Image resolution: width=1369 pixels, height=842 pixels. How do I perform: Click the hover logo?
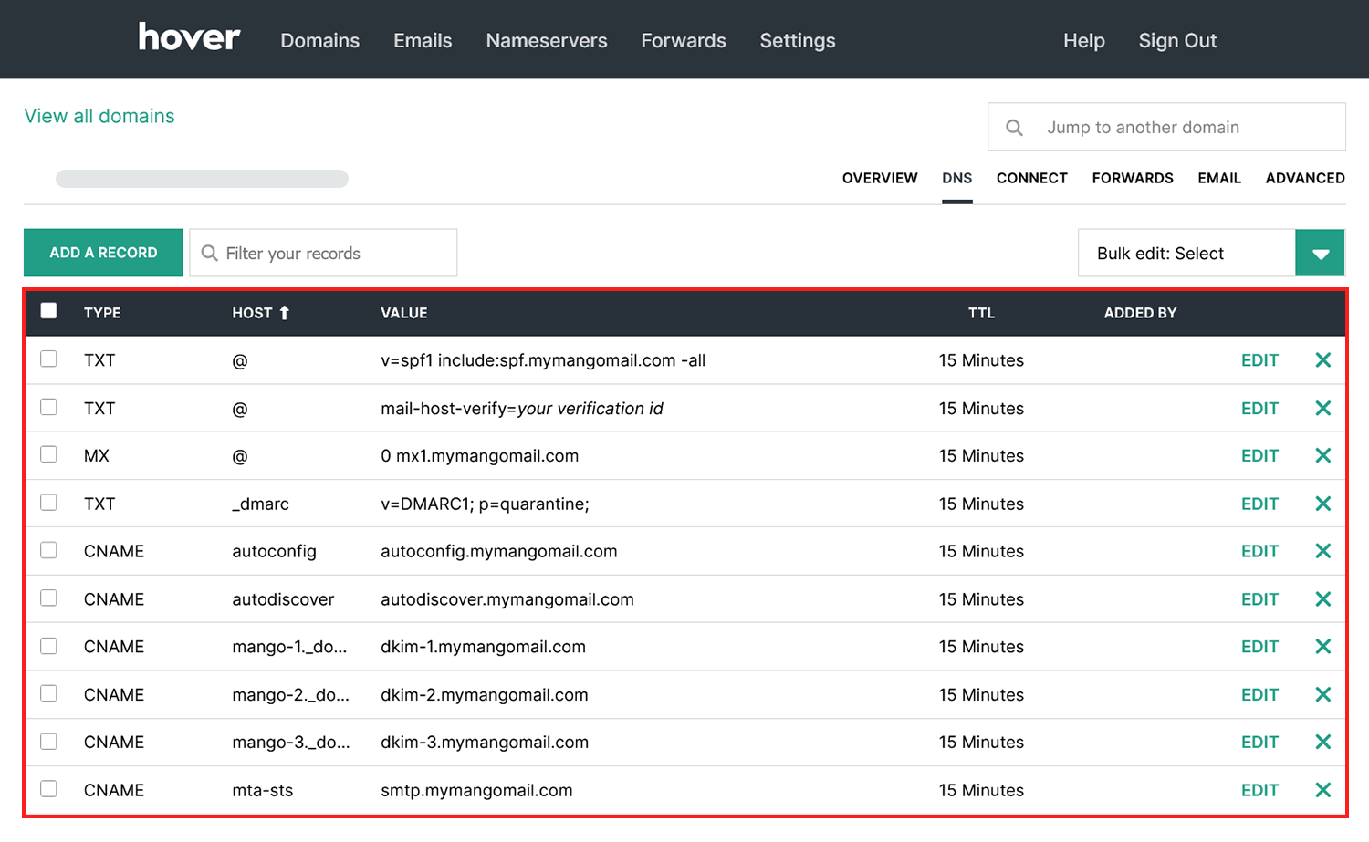click(189, 36)
